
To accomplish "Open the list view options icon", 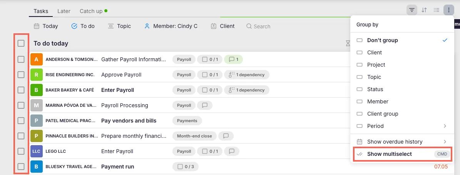I will pyautogui.click(x=437, y=10).
